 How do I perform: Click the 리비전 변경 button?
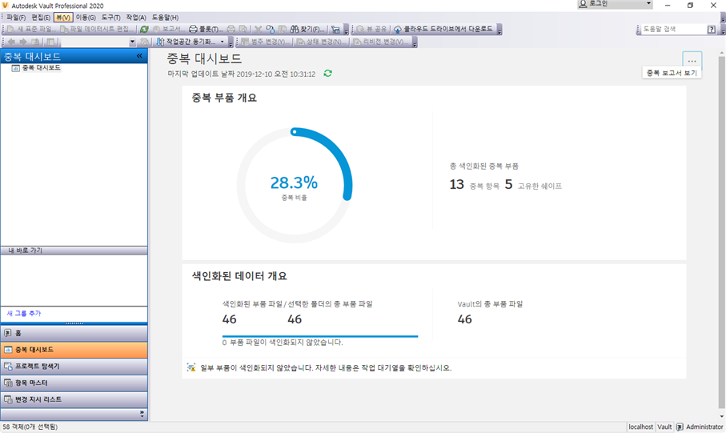tap(380, 42)
